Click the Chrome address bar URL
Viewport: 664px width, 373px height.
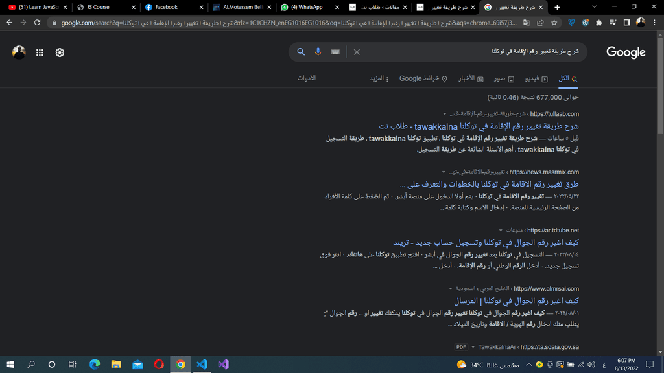tap(289, 23)
